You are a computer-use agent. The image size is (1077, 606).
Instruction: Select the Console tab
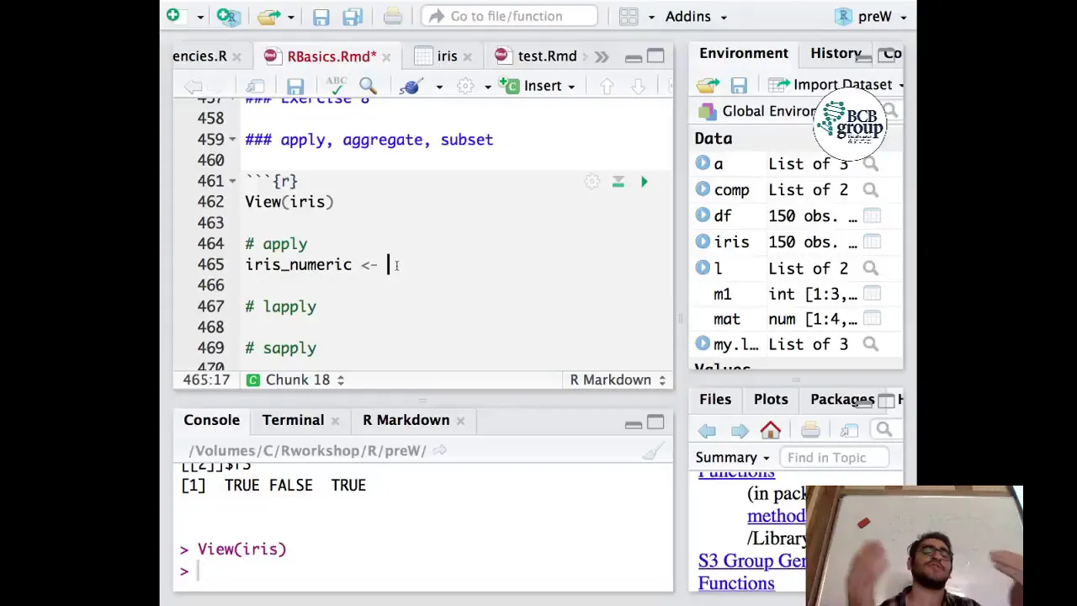211,420
